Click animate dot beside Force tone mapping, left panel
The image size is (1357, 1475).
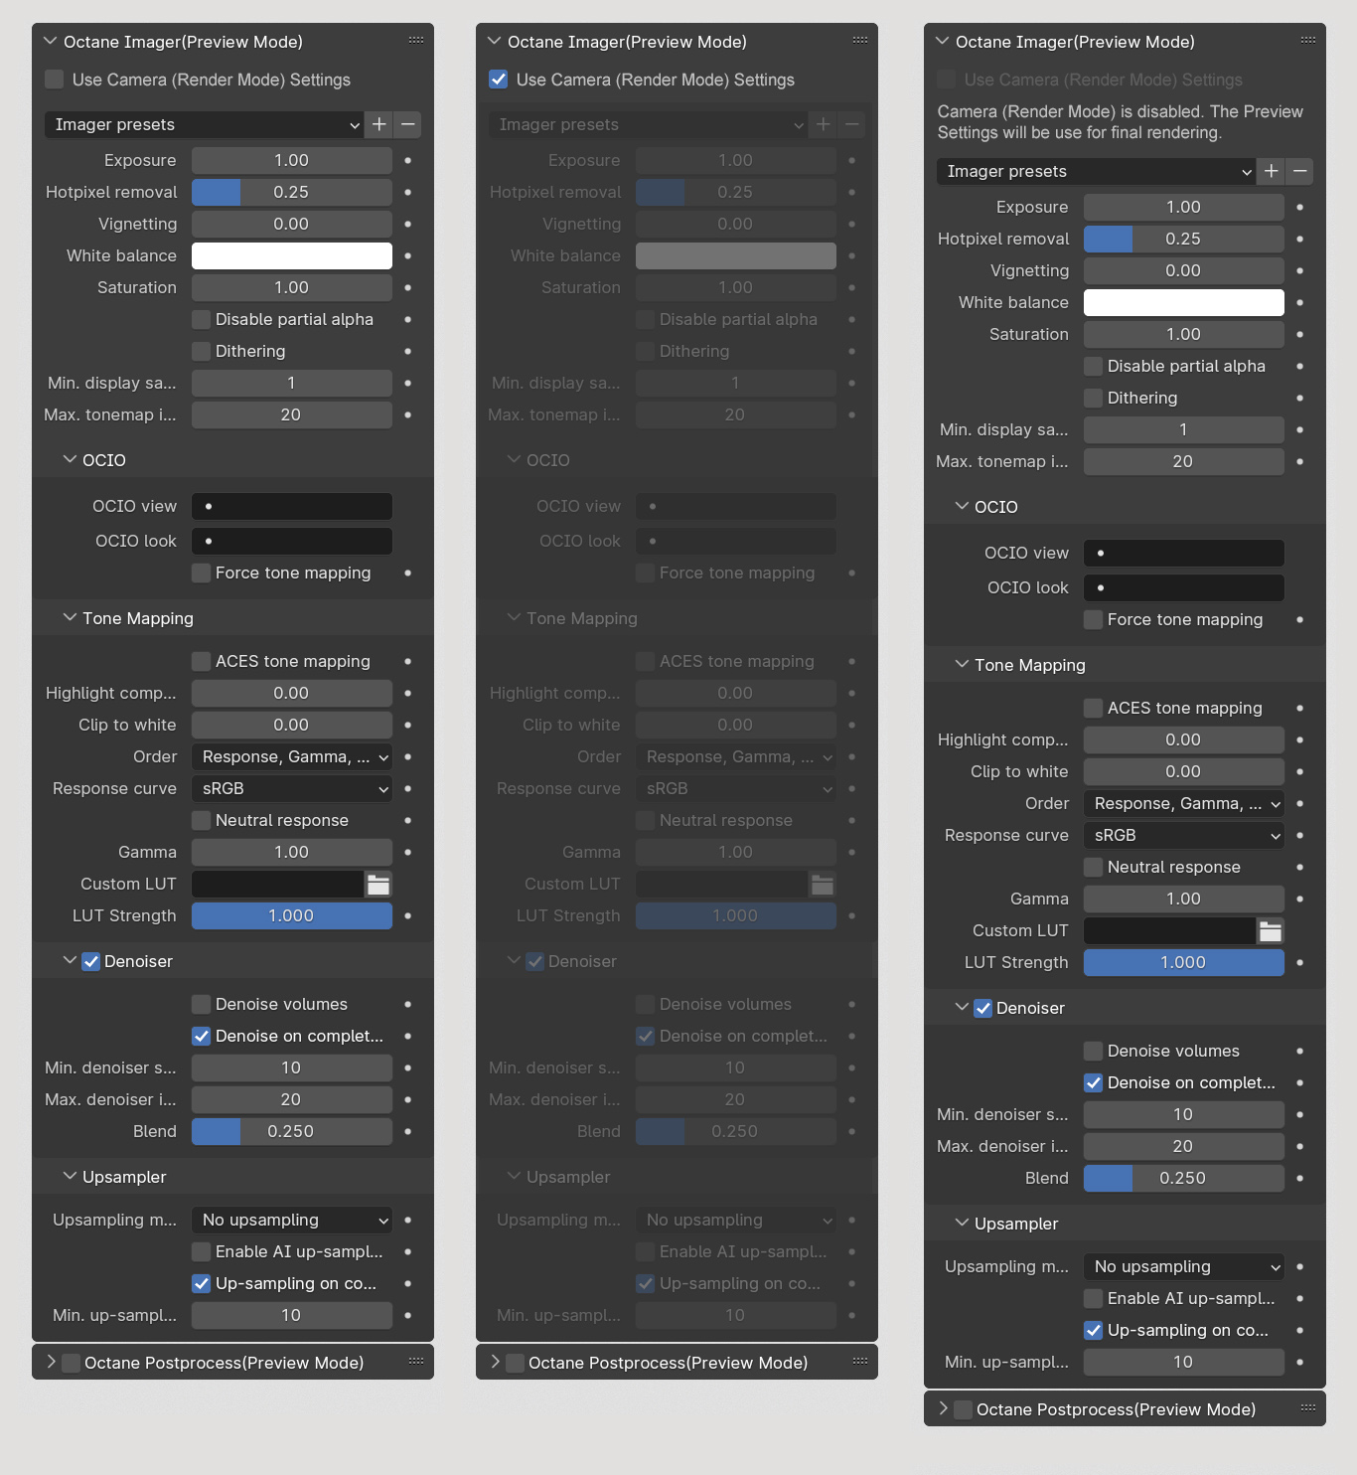[x=408, y=573]
